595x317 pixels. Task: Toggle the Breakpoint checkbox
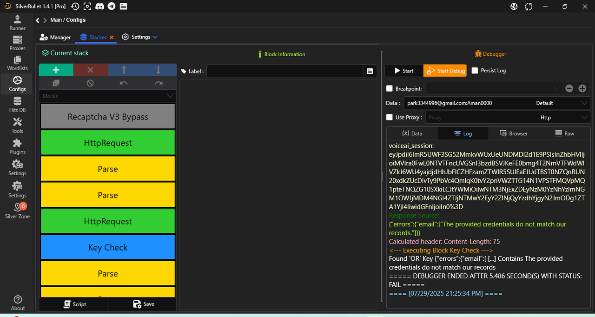[390, 88]
